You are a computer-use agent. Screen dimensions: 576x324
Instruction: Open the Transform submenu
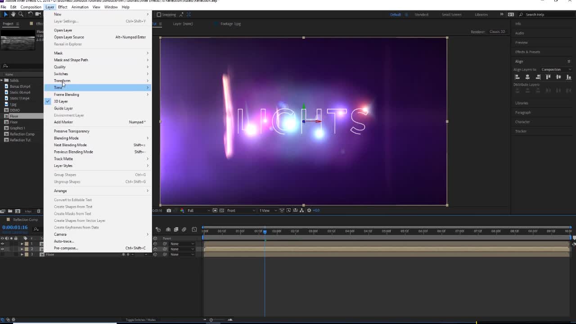(98, 81)
